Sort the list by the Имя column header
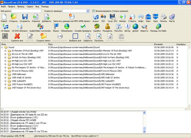Viewport: 191px width, 138px height. [x=24, y=44]
